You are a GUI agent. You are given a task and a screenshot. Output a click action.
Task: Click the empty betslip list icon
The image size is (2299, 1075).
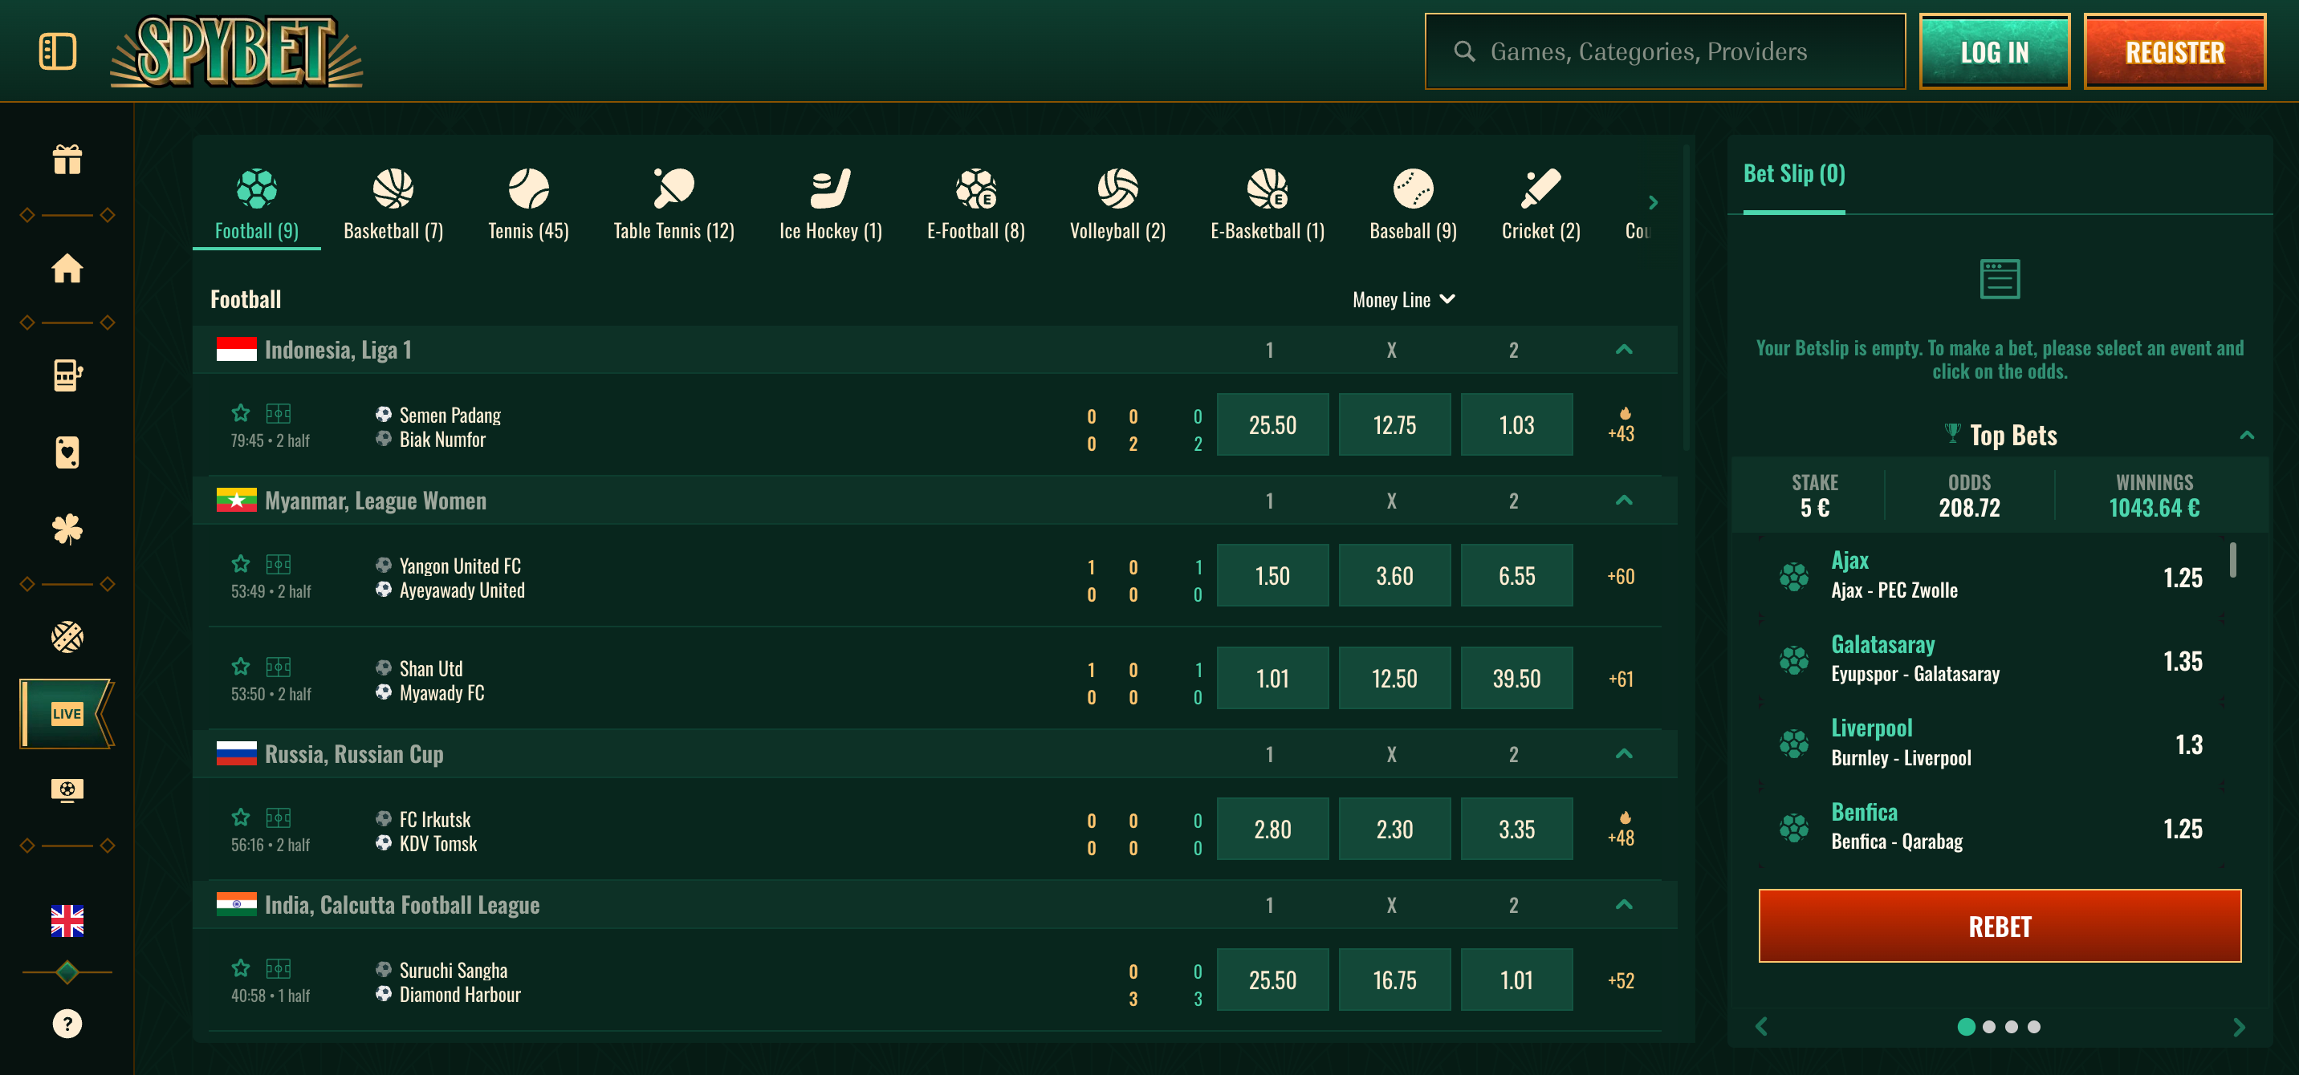1999,278
